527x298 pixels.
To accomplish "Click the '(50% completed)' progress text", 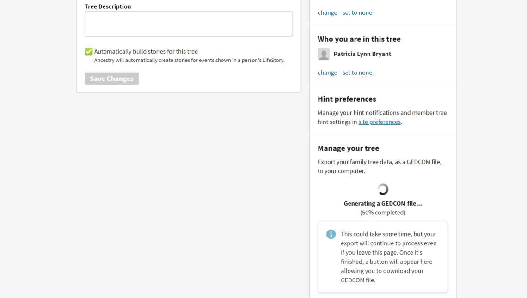I will pos(383,213).
